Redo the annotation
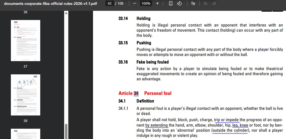 [x=214, y=4]
